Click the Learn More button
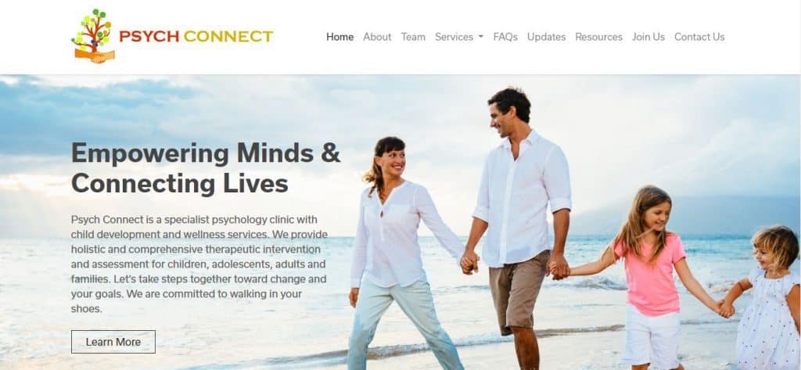 [113, 342]
